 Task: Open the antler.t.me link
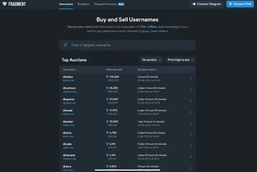(x=69, y=125)
